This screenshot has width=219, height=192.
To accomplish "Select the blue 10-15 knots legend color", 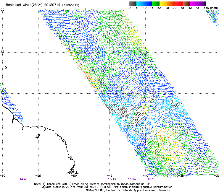I will (148, 4).
